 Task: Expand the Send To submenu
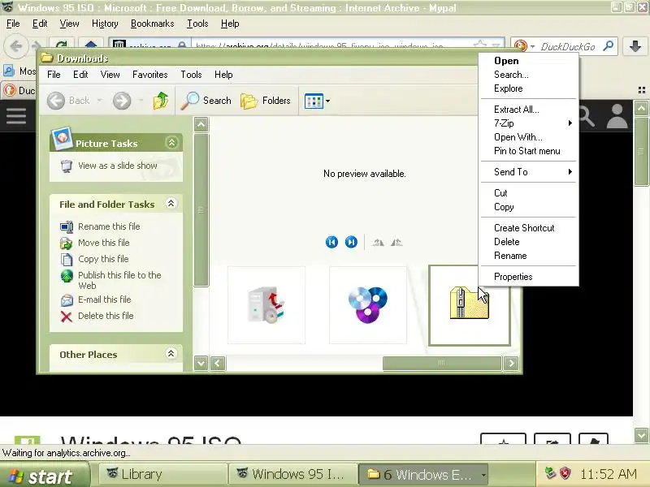pyautogui.click(x=529, y=172)
